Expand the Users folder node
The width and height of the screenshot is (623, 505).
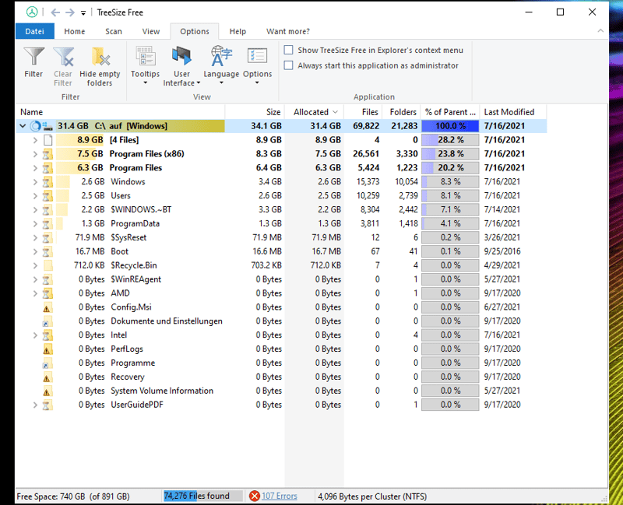35,196
